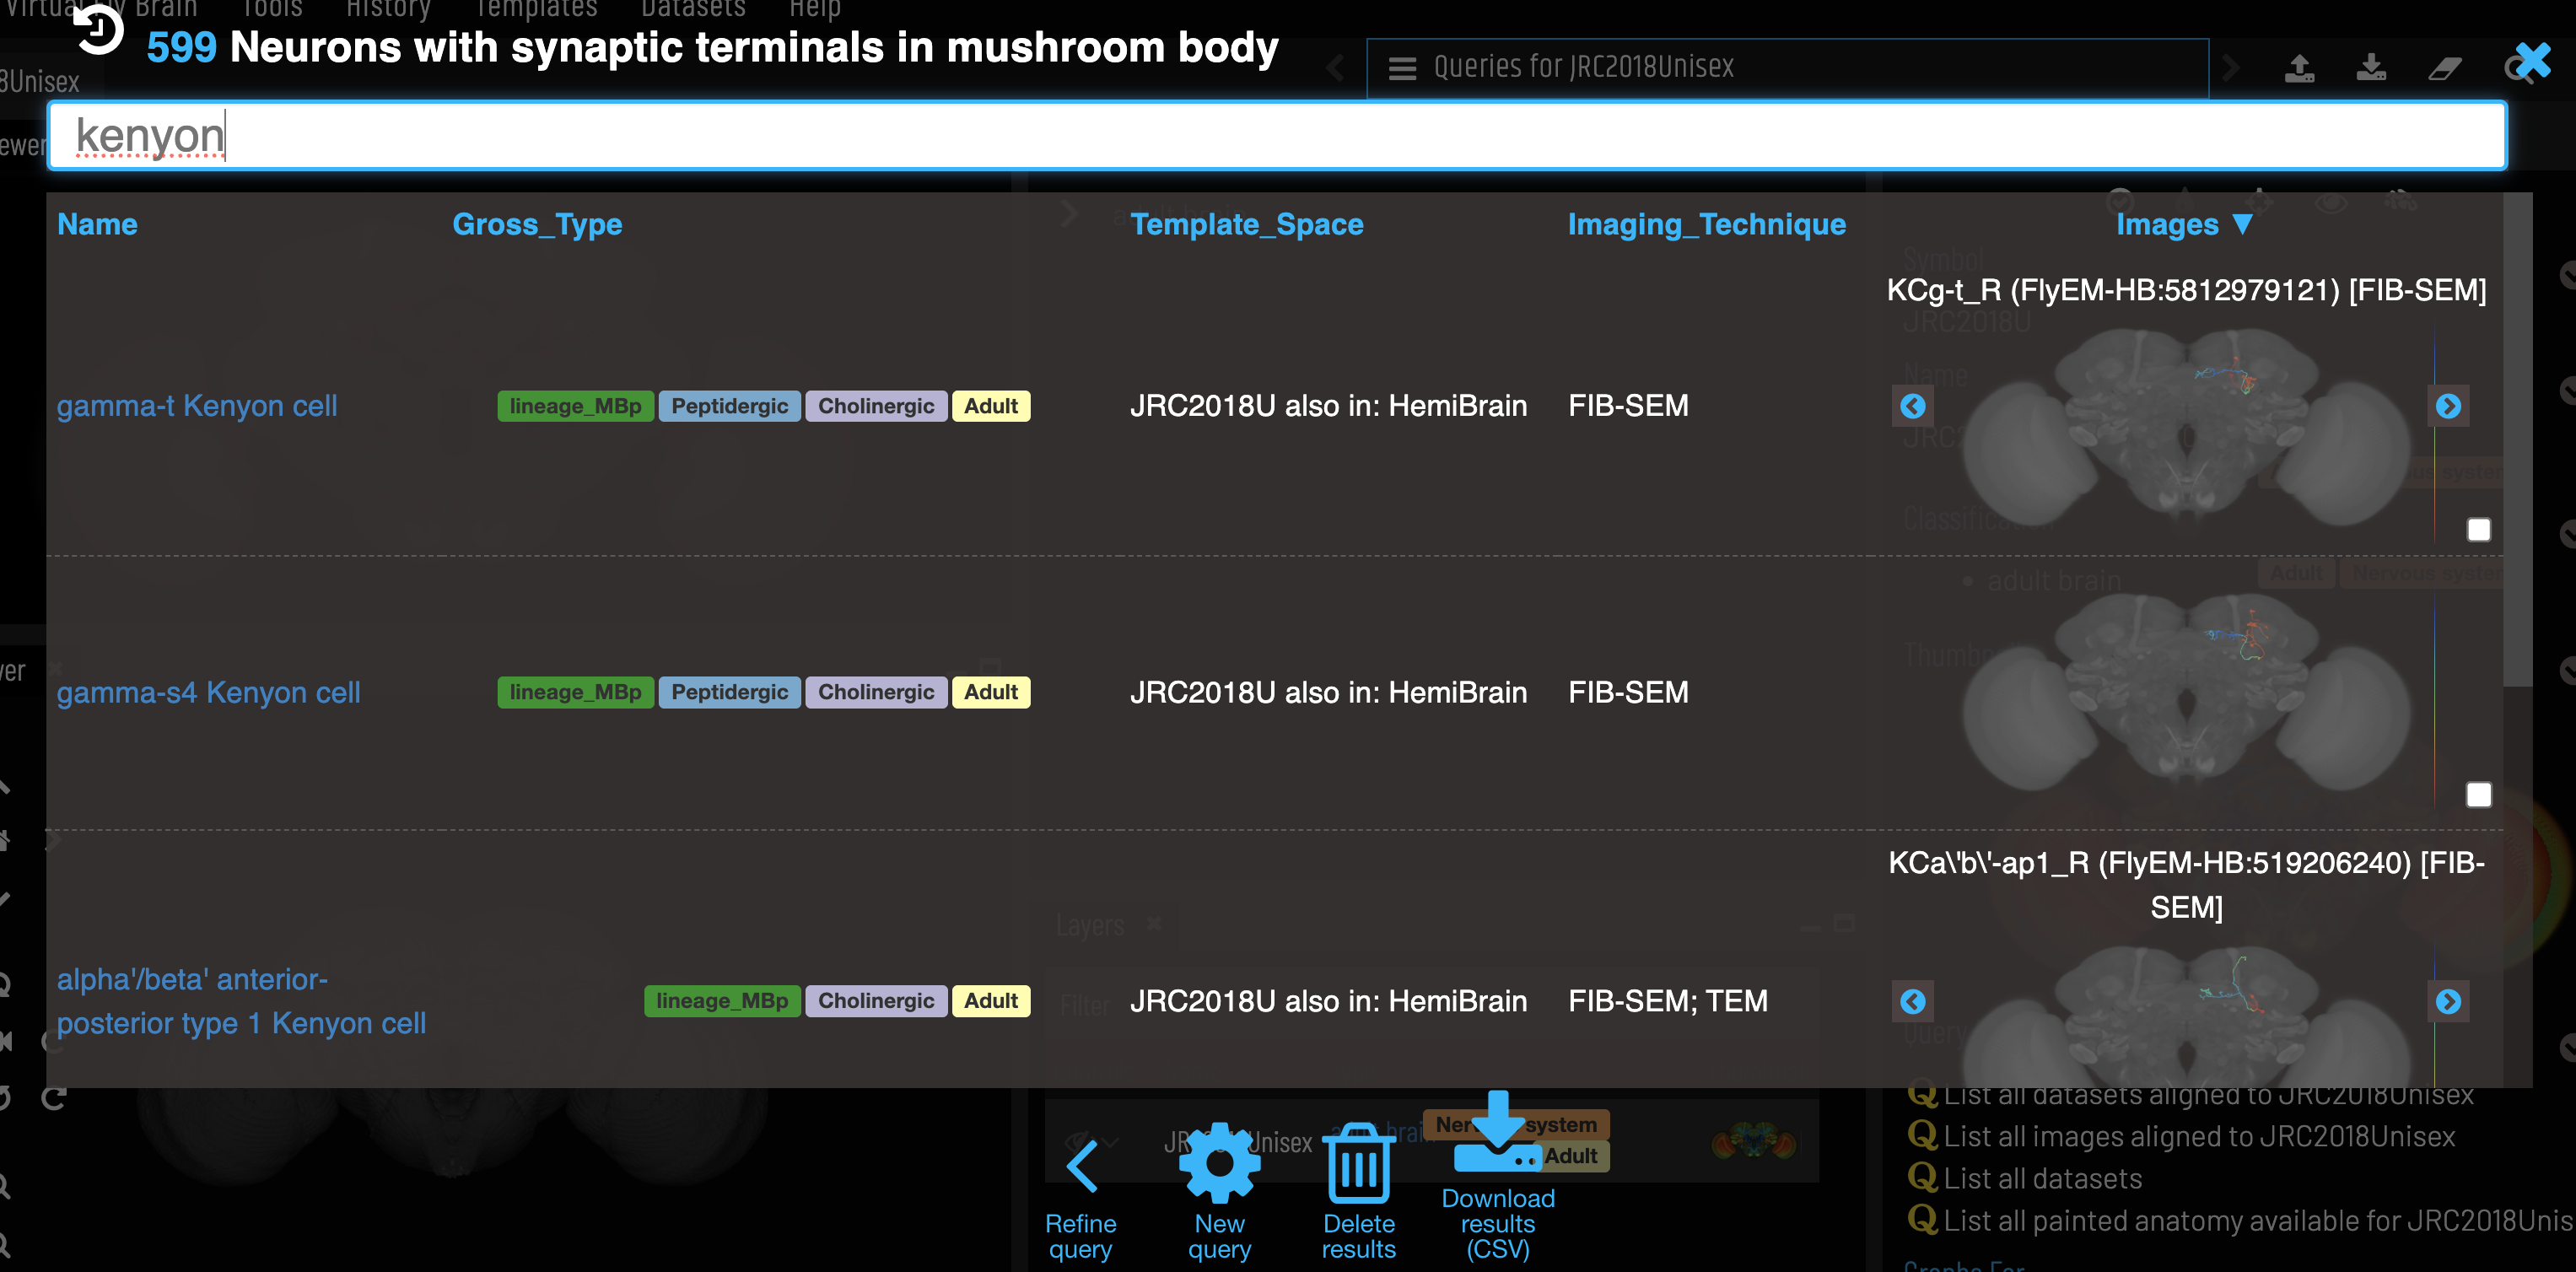Click the Refine query back arrow
Viewport: 2576px width, 1272px height.
coord(1081,1166)
